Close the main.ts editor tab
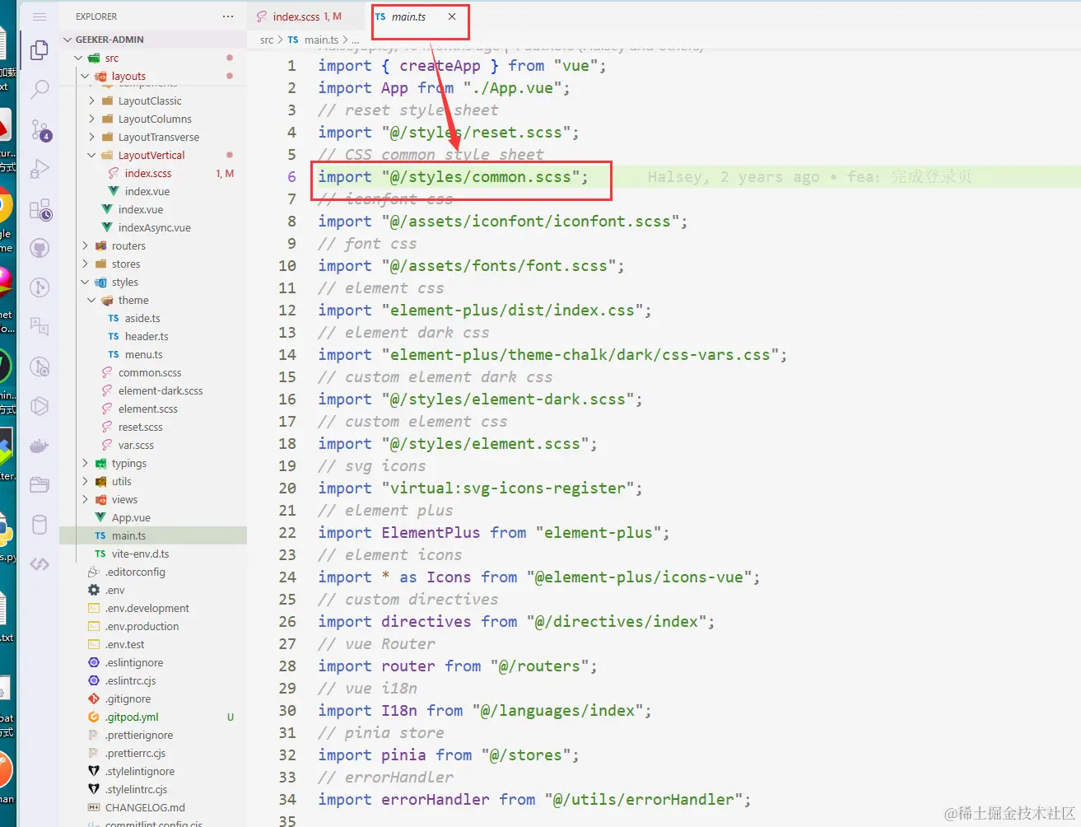 (x=452, y=16)
